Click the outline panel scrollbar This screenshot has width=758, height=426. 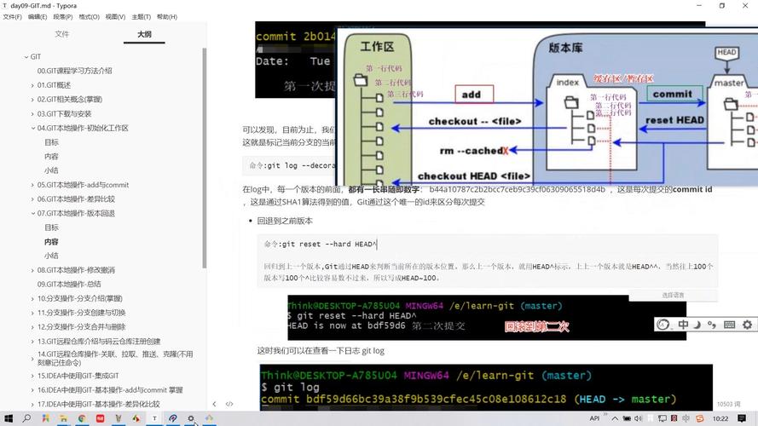204,158
